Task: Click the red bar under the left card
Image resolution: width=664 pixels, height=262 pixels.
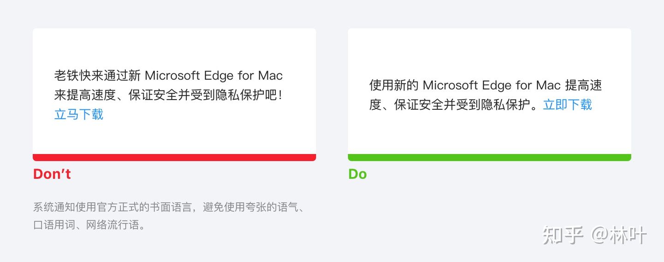Action: click(174, 157)
